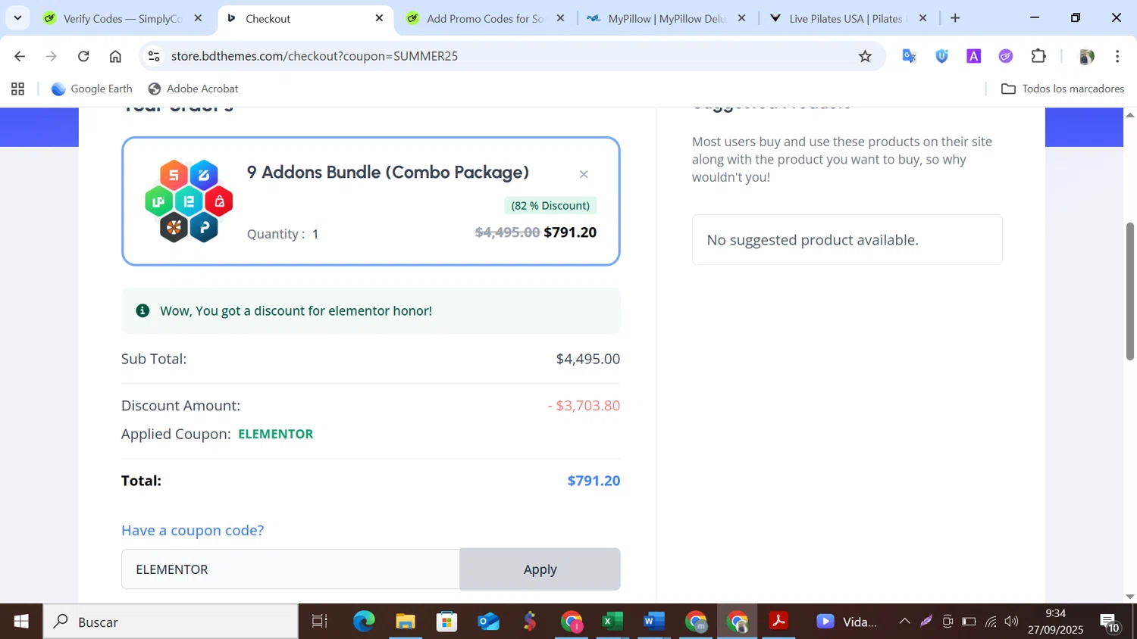Screen dimensions: 1137x639
Task: View site information icon in address bar
Action: [154, 56]
